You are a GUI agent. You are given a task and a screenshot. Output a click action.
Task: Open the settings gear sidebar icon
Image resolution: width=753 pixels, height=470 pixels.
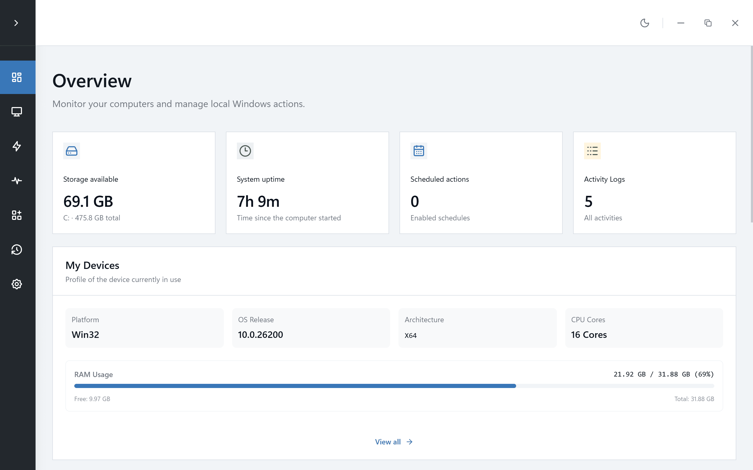point(17,284)
